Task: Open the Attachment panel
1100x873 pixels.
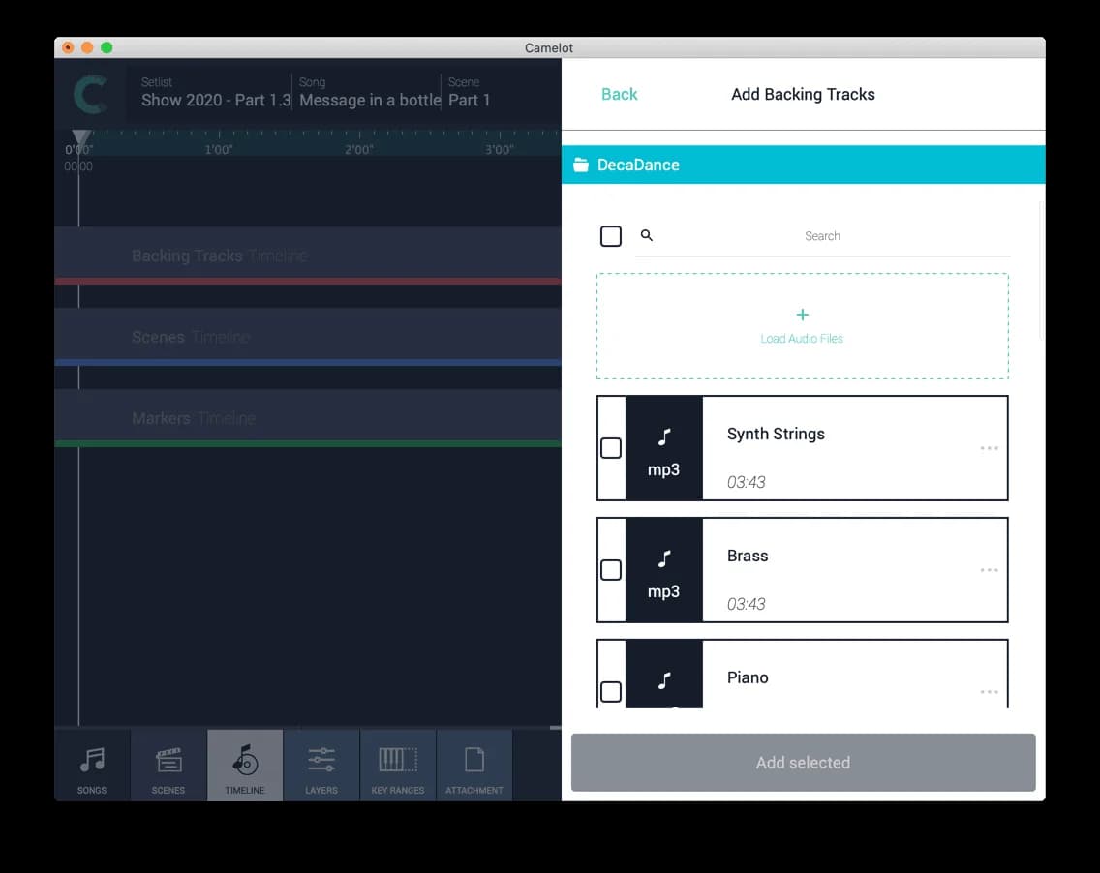Action: (474, 765)
